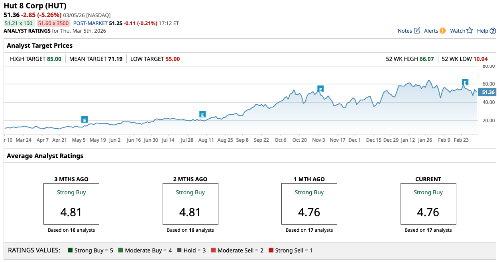Click the price change -2.85 (-5.26%)
The height and width of the screenshot is (262, 499).
coord(41,15)
